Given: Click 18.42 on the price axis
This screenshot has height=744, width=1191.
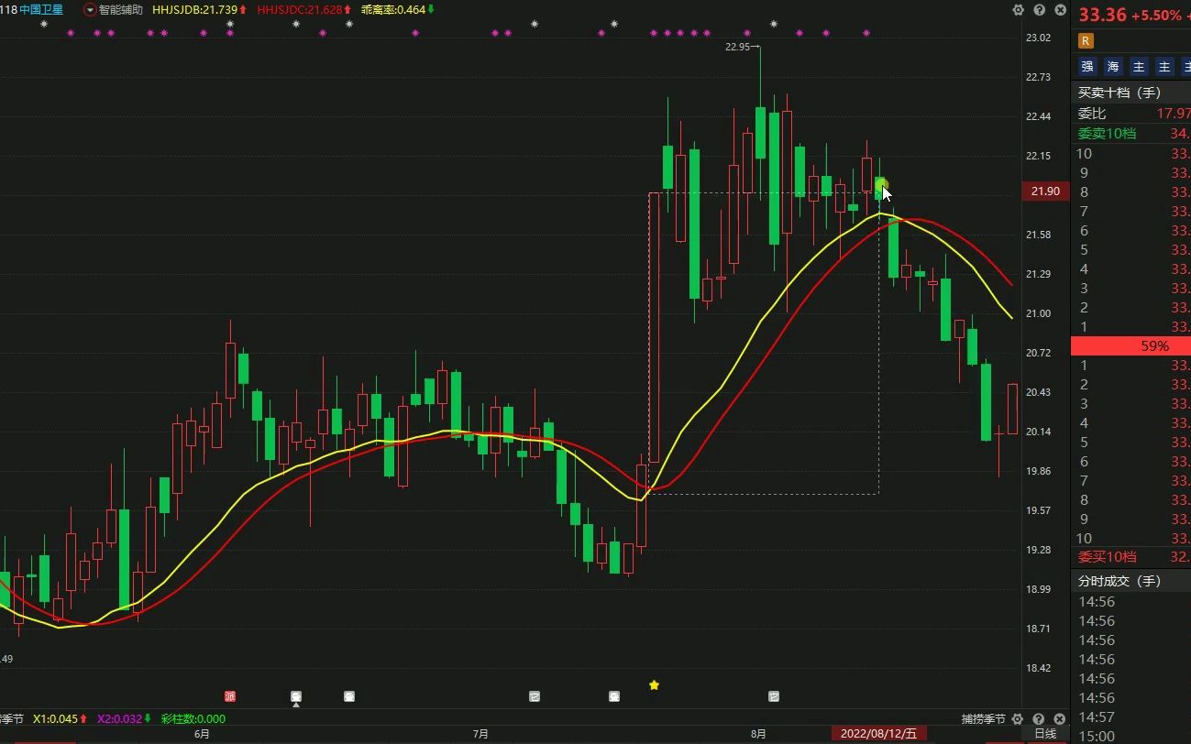Looking at the screenshot, I should click(x=1039, y=668).
